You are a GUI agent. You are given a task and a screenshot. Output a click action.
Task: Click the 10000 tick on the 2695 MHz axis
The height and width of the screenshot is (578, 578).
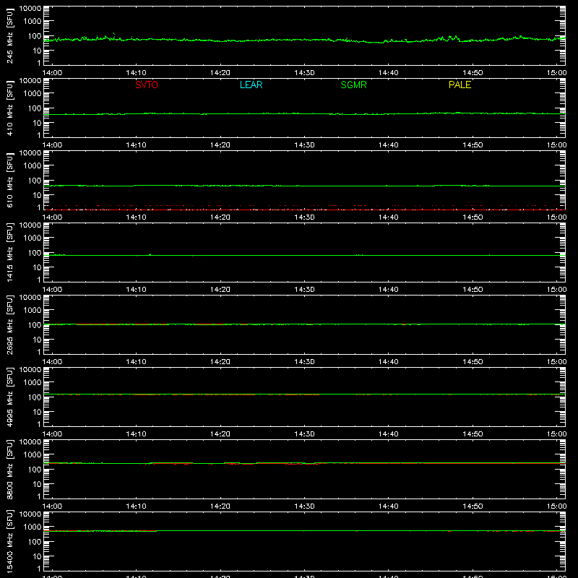click(30, 298)
